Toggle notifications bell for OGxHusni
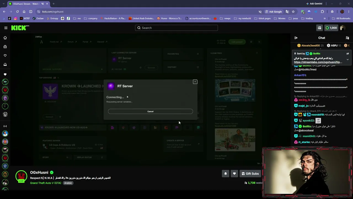Screen dimensions: 353x199 point(225,174)
